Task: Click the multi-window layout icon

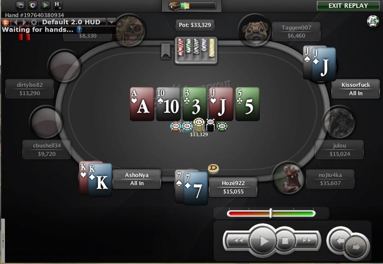Action: tap(20, 5)
